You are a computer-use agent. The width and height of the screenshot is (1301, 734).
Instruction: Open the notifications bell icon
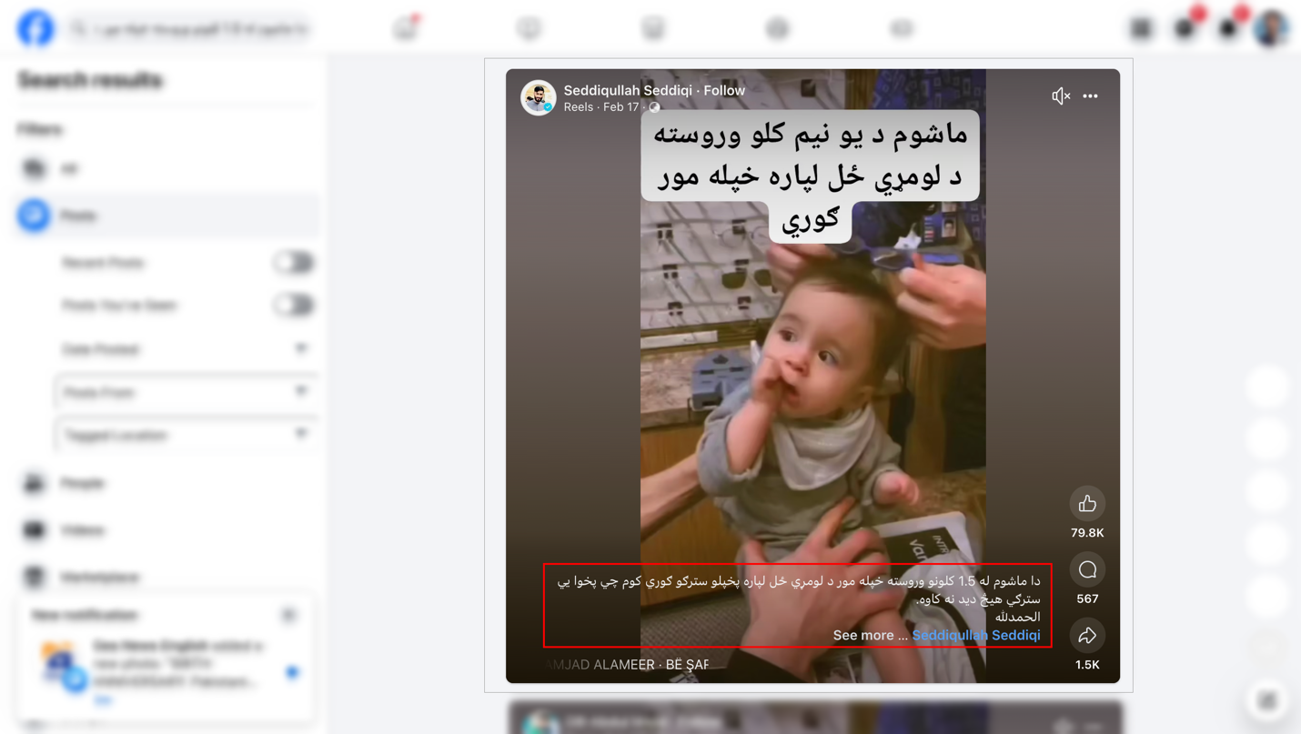click(x=1228, y=29)
